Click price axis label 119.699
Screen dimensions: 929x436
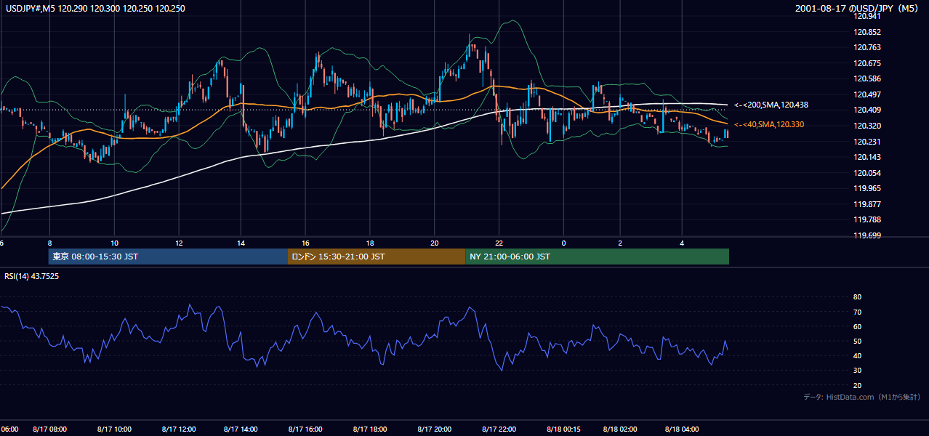(869, 235)
